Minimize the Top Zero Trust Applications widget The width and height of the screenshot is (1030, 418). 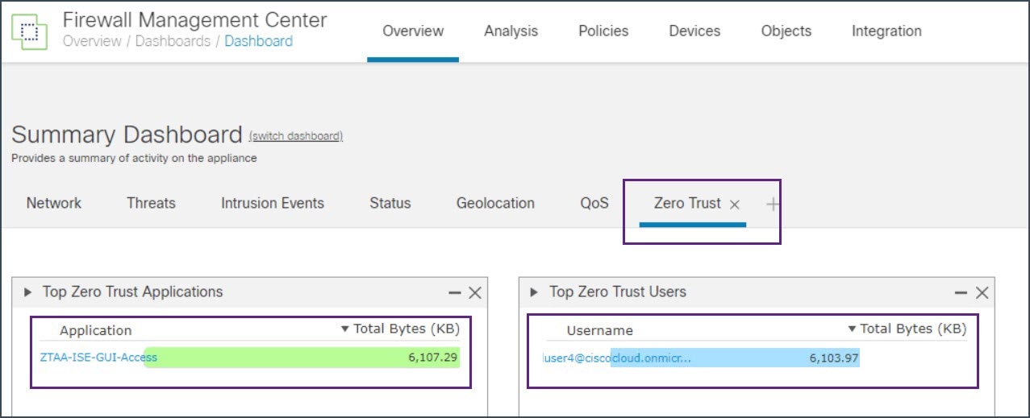click(x=455, y=293)
